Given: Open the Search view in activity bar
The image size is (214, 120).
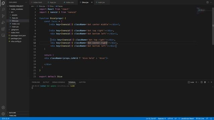Looking at the screenshot, I should coord(3,9).
